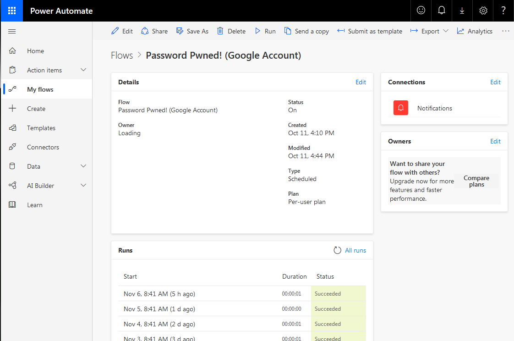Open Learn in the sidebar
The height and width of the screenshot is (341, 514).
click(x=48, y=204)
